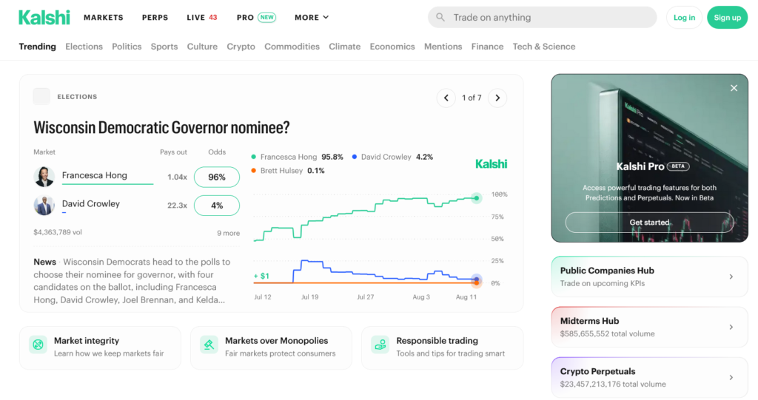Select the Culture tab
The width and height of the screenshot is (758, 400).
[202, 47]
